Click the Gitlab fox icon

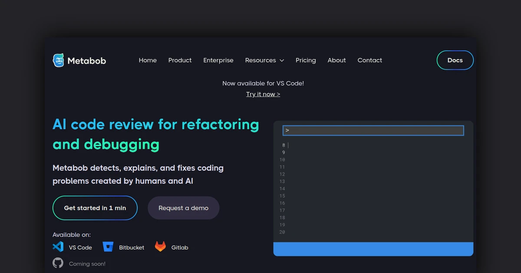click(160, 246)
